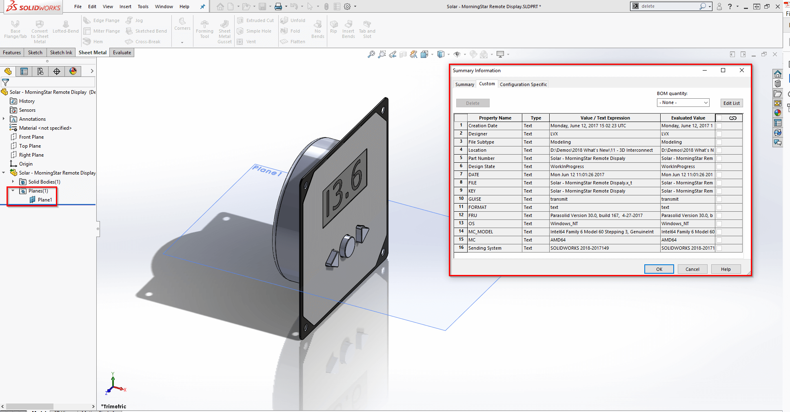
Task: Tick the link checkbox for OS row
Action: click(719, 224)
